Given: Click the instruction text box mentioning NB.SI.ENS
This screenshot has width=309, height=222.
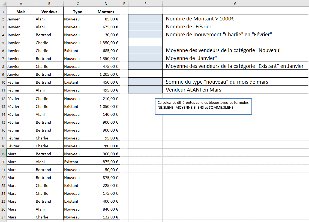Looking at the screenshot, I should coord(203,107).
